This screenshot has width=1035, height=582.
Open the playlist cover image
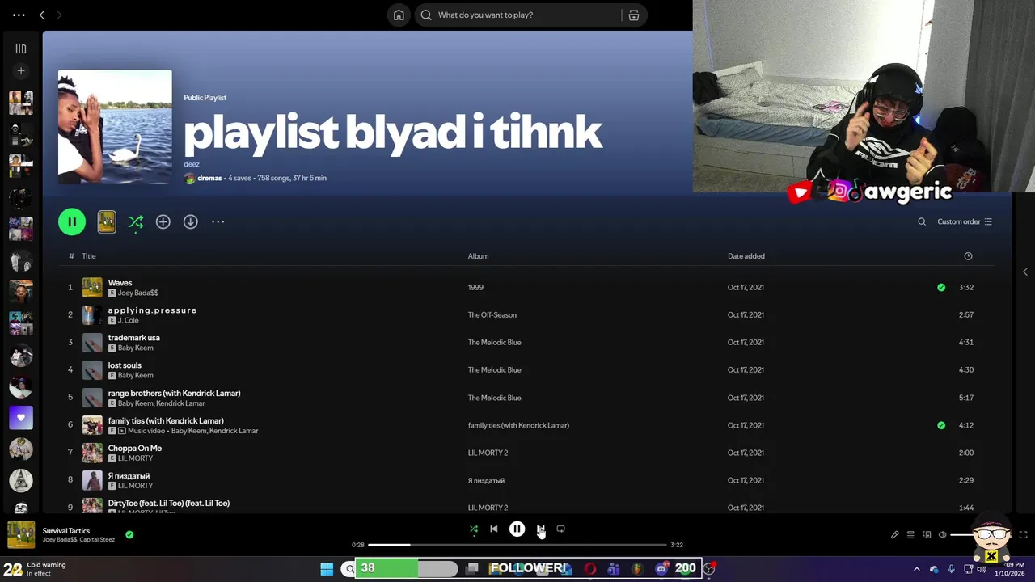pos(115,128)
